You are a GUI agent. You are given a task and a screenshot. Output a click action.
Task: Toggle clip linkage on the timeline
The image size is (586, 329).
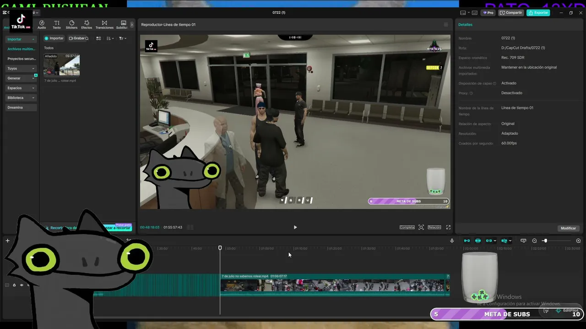point(489,241)
